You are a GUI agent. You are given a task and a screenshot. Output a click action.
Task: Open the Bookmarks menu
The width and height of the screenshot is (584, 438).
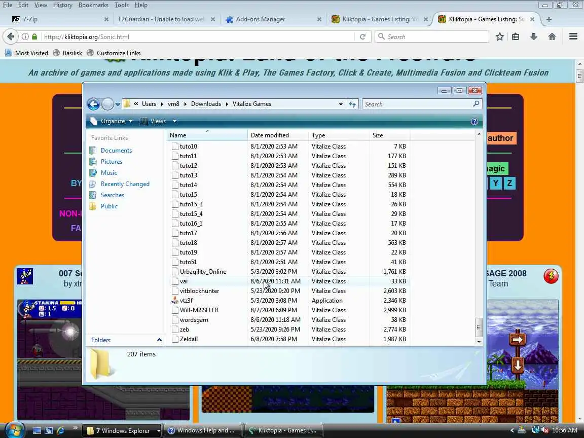tap(93, 5)
